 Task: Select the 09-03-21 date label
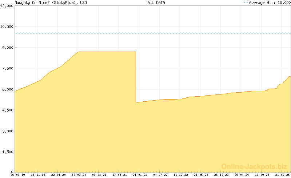pos(99,175)
